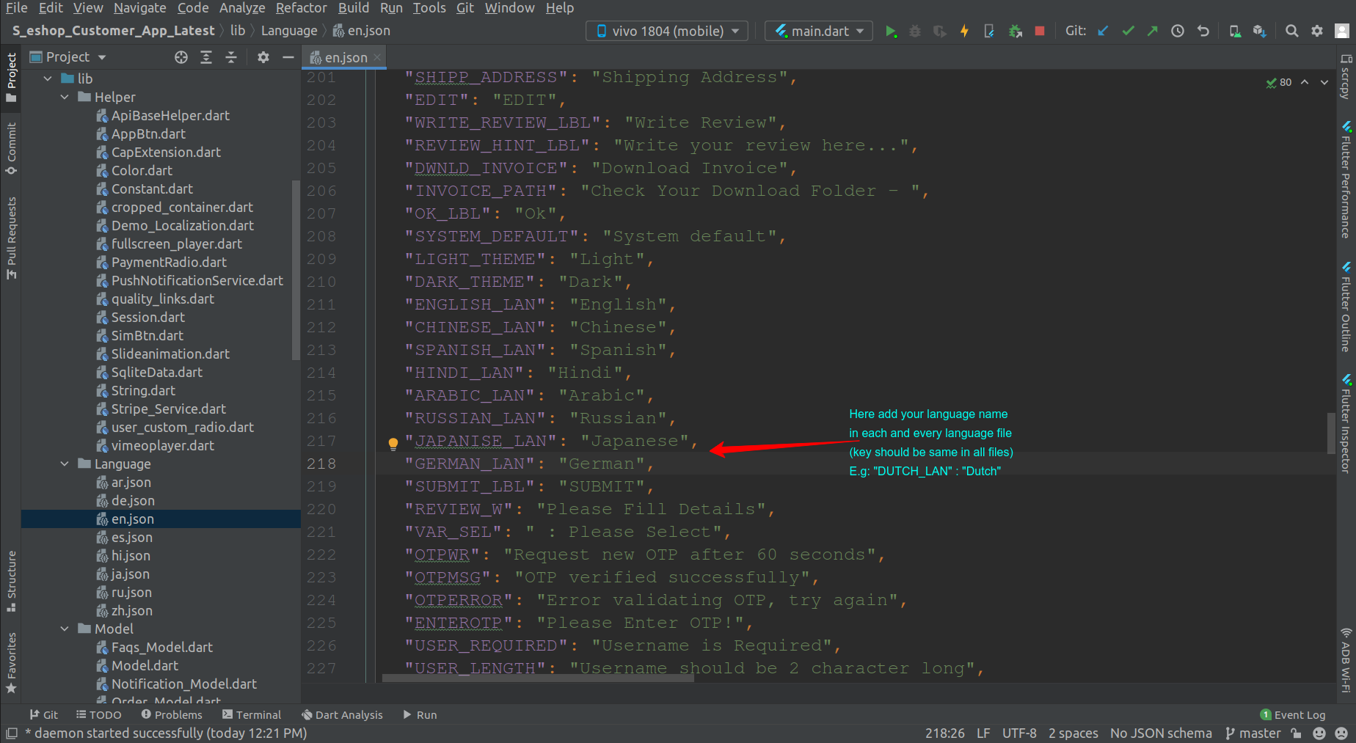Image resolution: width=1356 pixels, height=743 pixels.
Task: Stop the running app with red square
Action: (x=1040, y=31)
